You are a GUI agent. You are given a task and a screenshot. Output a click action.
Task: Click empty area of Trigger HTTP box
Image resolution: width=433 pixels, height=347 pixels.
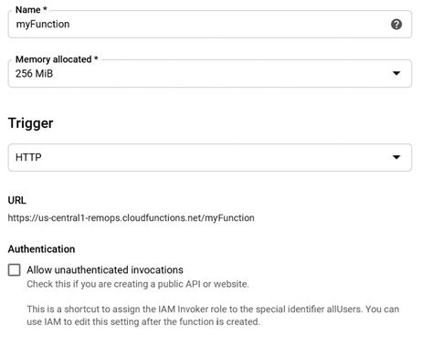pos(213,157)
